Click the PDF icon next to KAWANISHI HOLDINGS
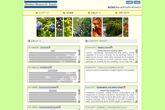 tap(125, 87)
